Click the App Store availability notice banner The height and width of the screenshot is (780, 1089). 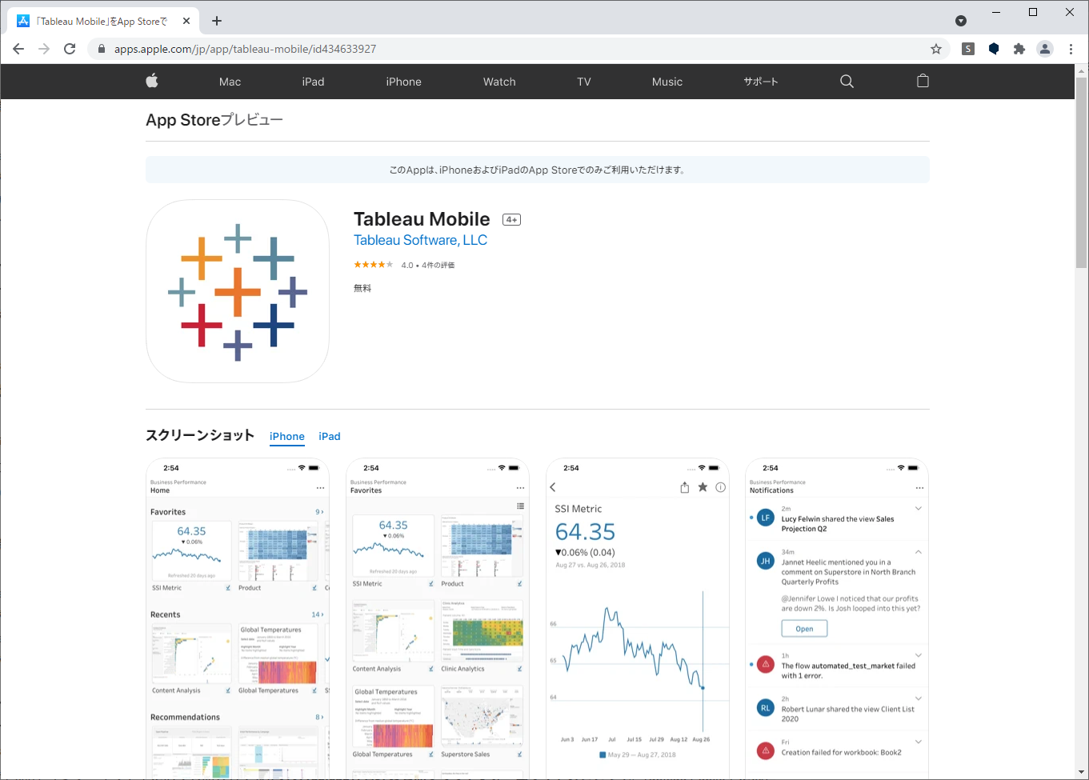coord(538,170)
